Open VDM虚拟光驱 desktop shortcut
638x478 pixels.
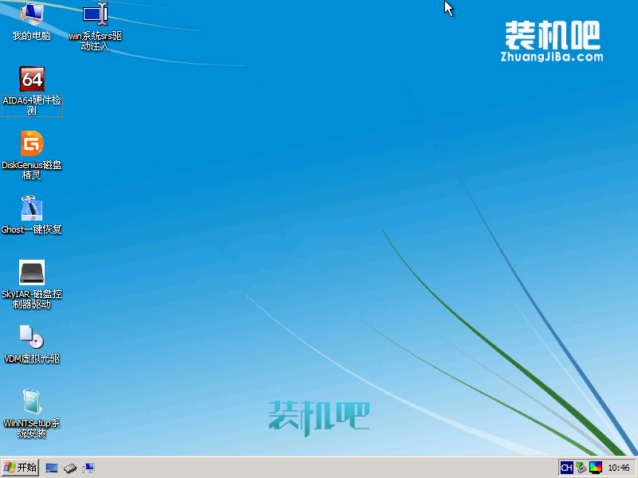31,337
